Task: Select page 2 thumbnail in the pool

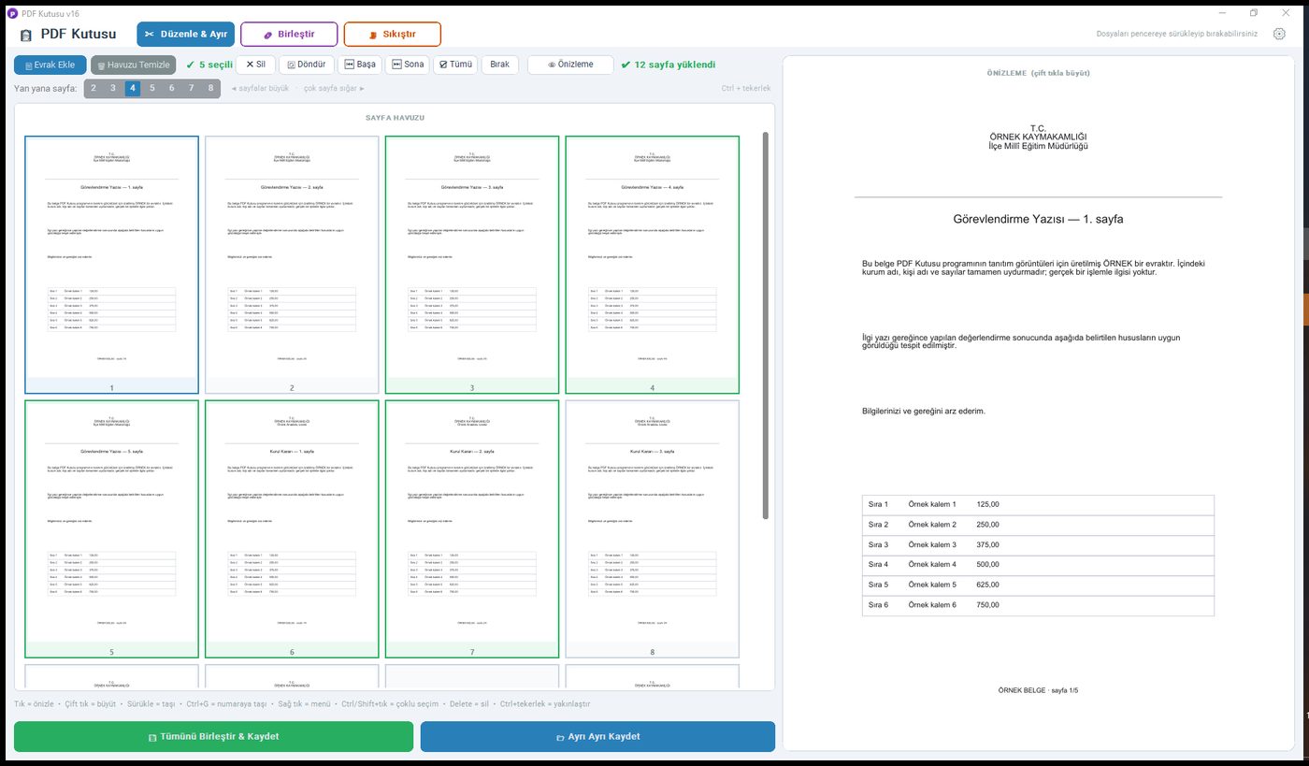Action: click(x=292, y=265)
